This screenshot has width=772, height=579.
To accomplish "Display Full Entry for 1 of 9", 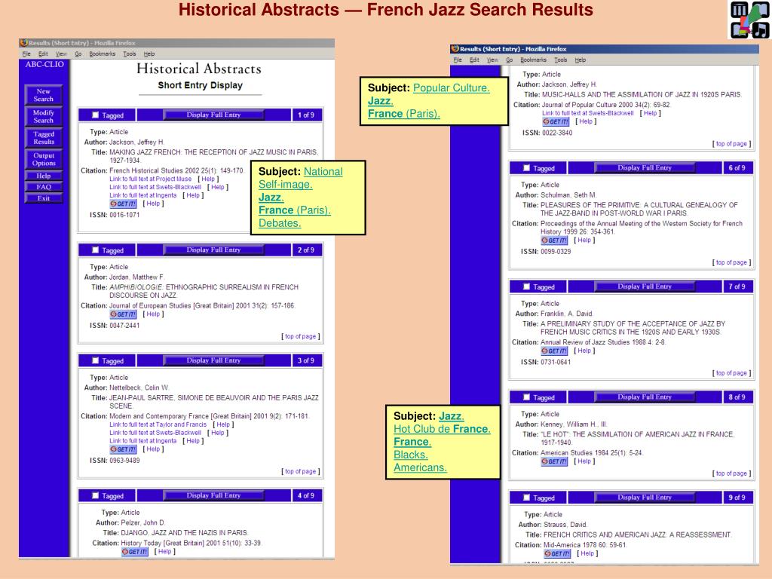I will pyautogui.click(x=213, y=115).
